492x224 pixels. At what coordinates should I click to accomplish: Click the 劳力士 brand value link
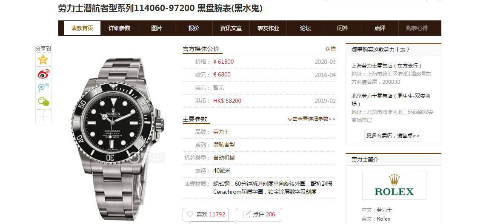(x=221, y=132)
